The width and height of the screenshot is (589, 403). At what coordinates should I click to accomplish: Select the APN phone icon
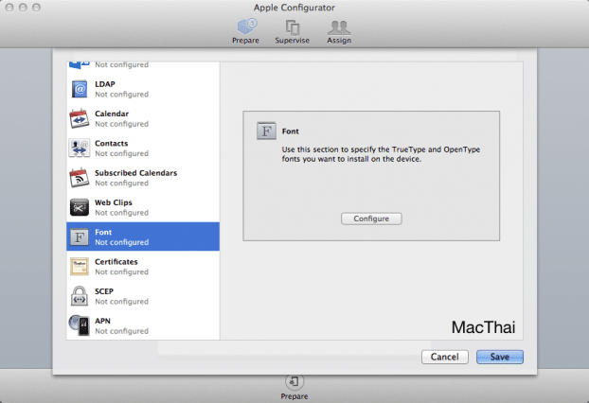[80, 325]
